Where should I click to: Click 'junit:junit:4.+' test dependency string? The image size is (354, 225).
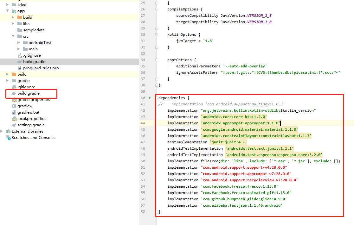coord(228,142)
